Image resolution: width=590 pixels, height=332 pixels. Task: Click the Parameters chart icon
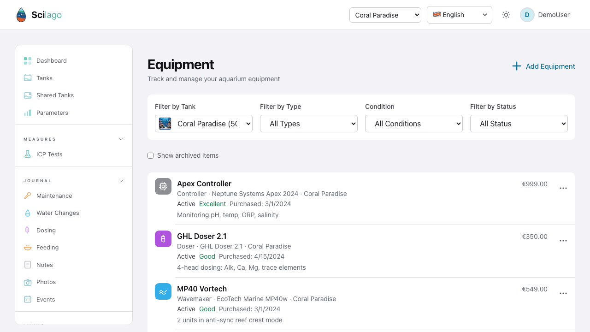coord(28,113)
